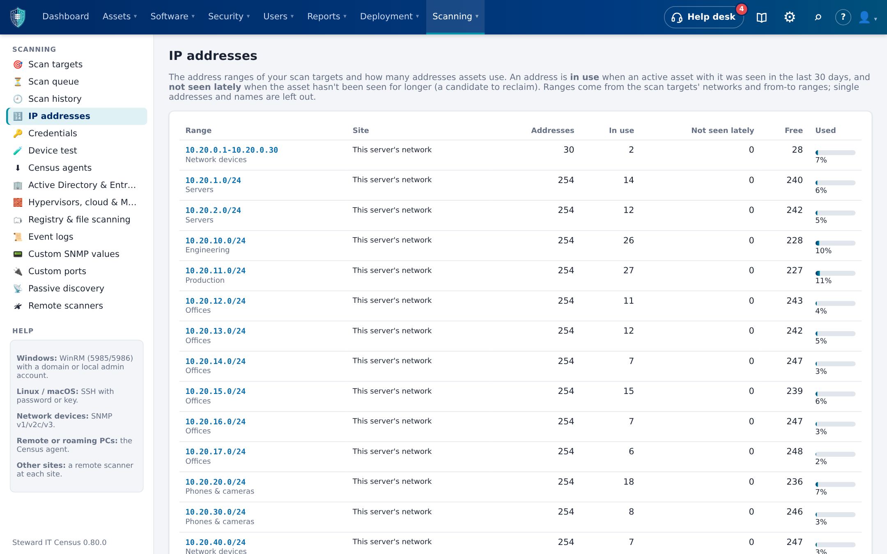Open the Scanning menu
The width and height of the screenshot is (887, 554).
point(455,16)
